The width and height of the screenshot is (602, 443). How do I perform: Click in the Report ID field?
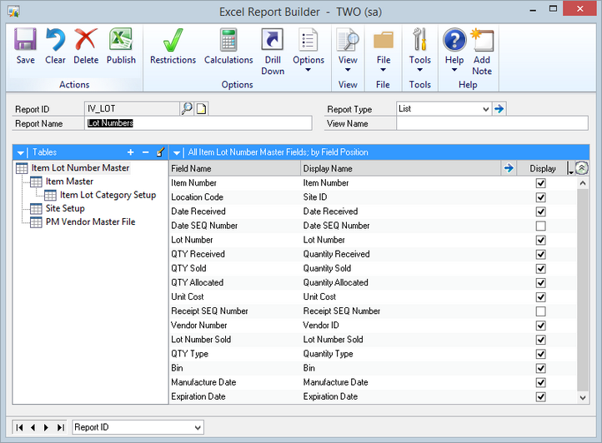click(x=132, y=108)
